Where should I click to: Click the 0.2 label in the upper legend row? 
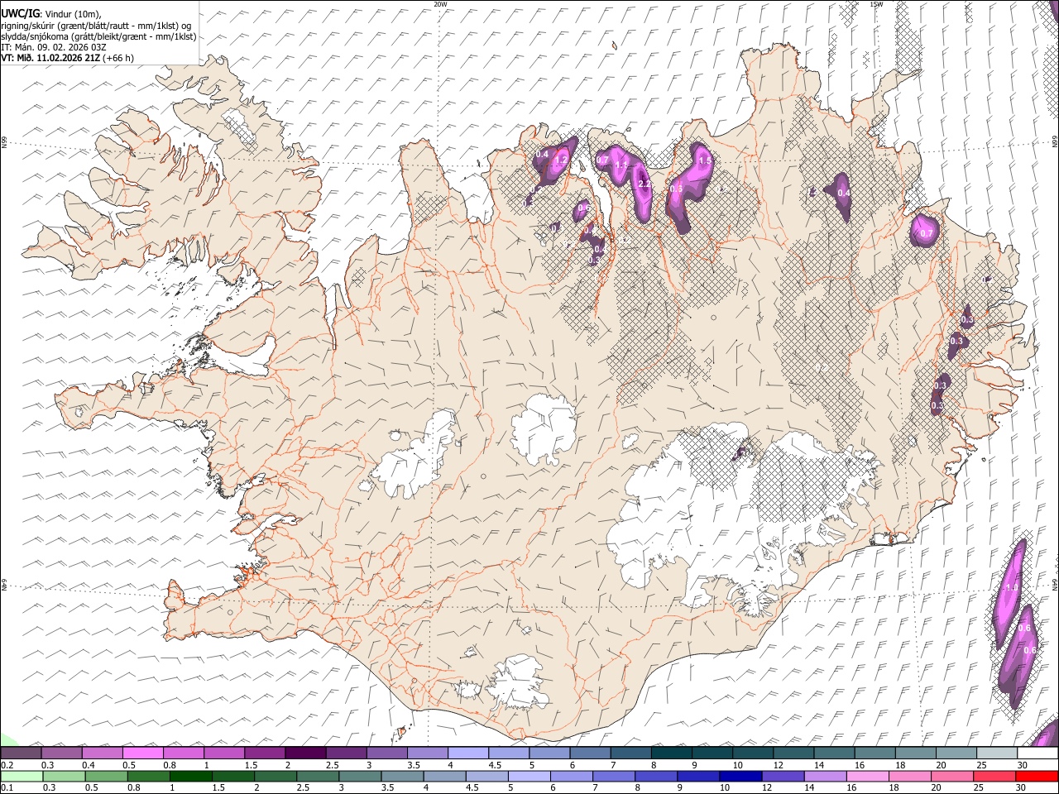coord(7,765)
